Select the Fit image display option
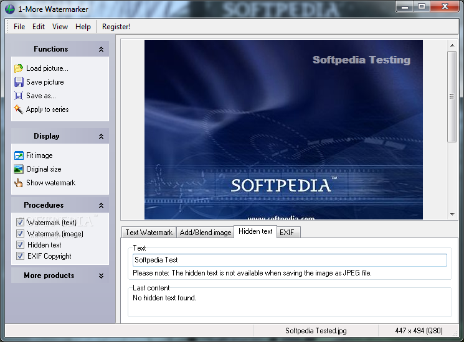The height and width of the screenshot is (342, 464). pyautogui.click(x=39, y=155)
